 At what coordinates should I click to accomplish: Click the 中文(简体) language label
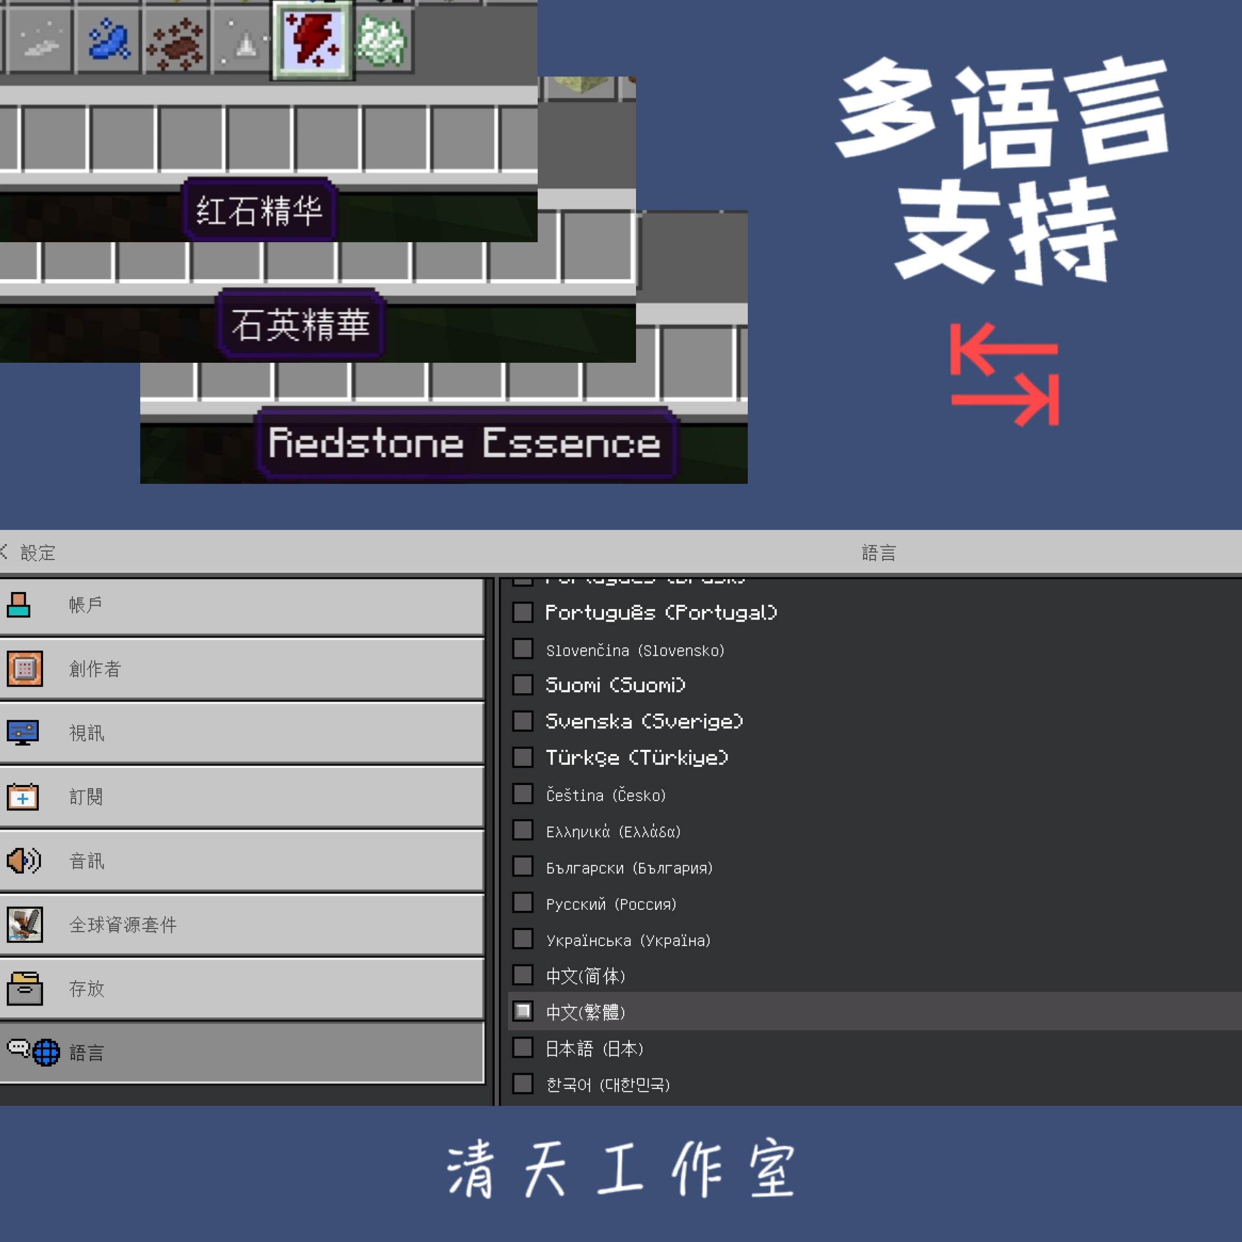click(586, 976)
